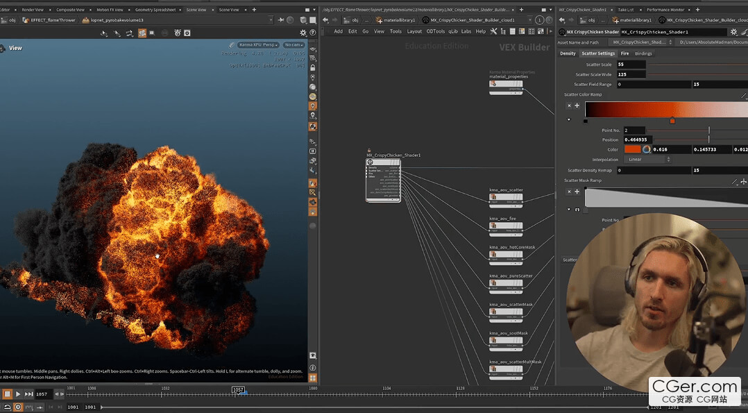The height and width of the screenshot is (413, 748).
Task: Click the Scatter Scale value field
Action: (631, 65)
